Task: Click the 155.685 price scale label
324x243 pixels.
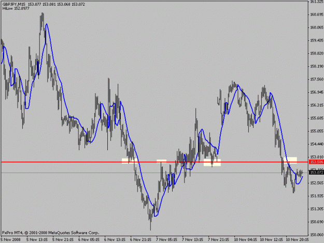Action: coord(317,118)
